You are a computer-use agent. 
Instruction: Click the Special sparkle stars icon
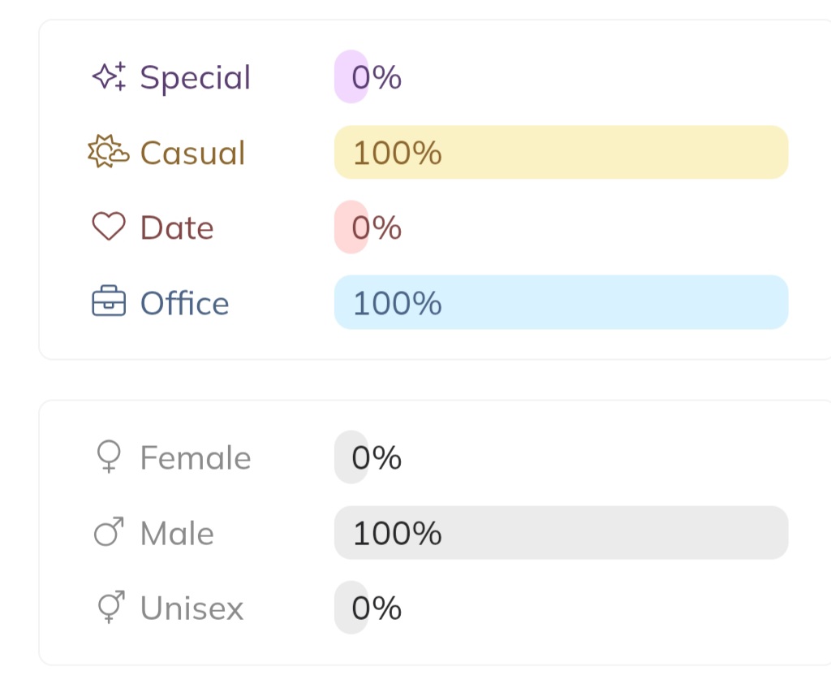point(109,77)
